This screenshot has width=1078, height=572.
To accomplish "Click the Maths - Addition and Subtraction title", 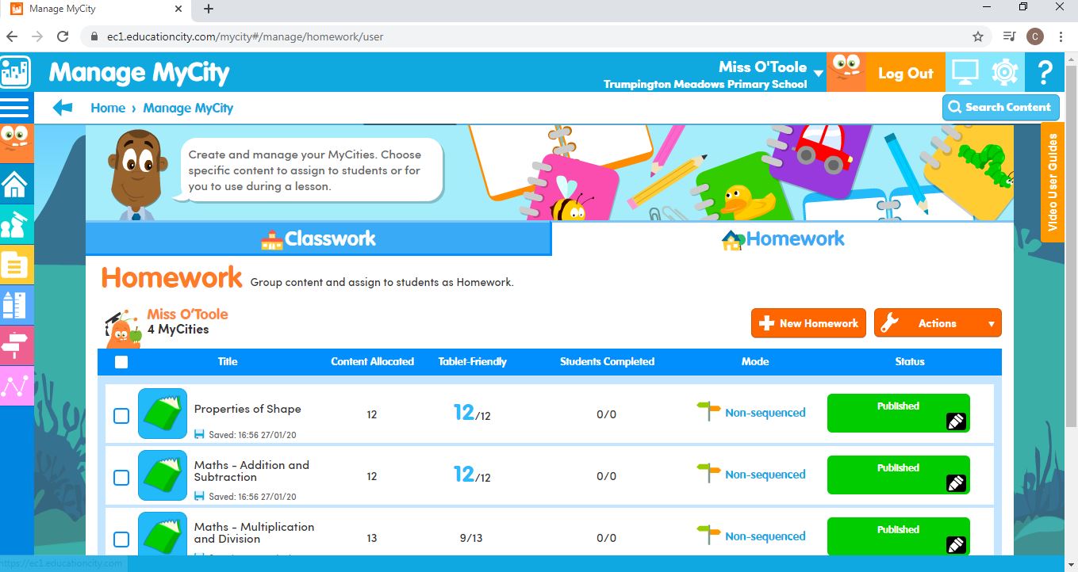I will [x=251, y=471].
